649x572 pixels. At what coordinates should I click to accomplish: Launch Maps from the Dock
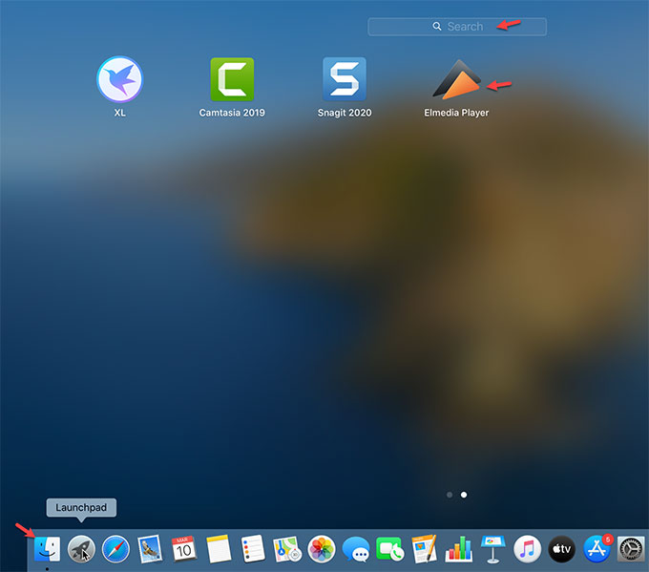click(287, 549)
